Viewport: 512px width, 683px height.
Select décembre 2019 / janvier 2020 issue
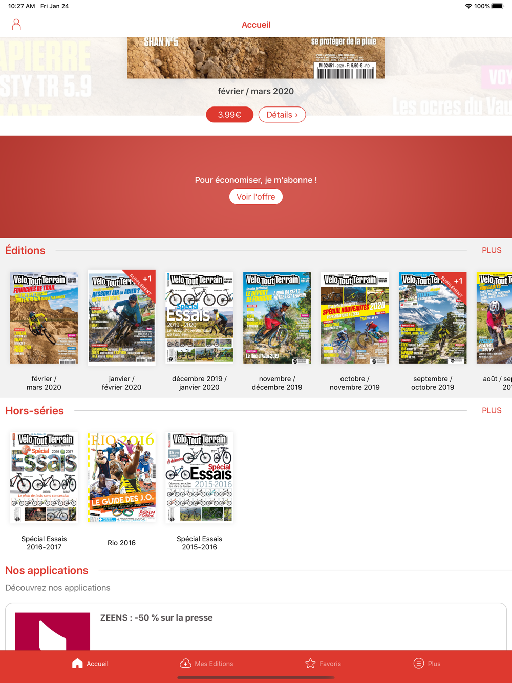pyautogui.click(x=200, y=317)
